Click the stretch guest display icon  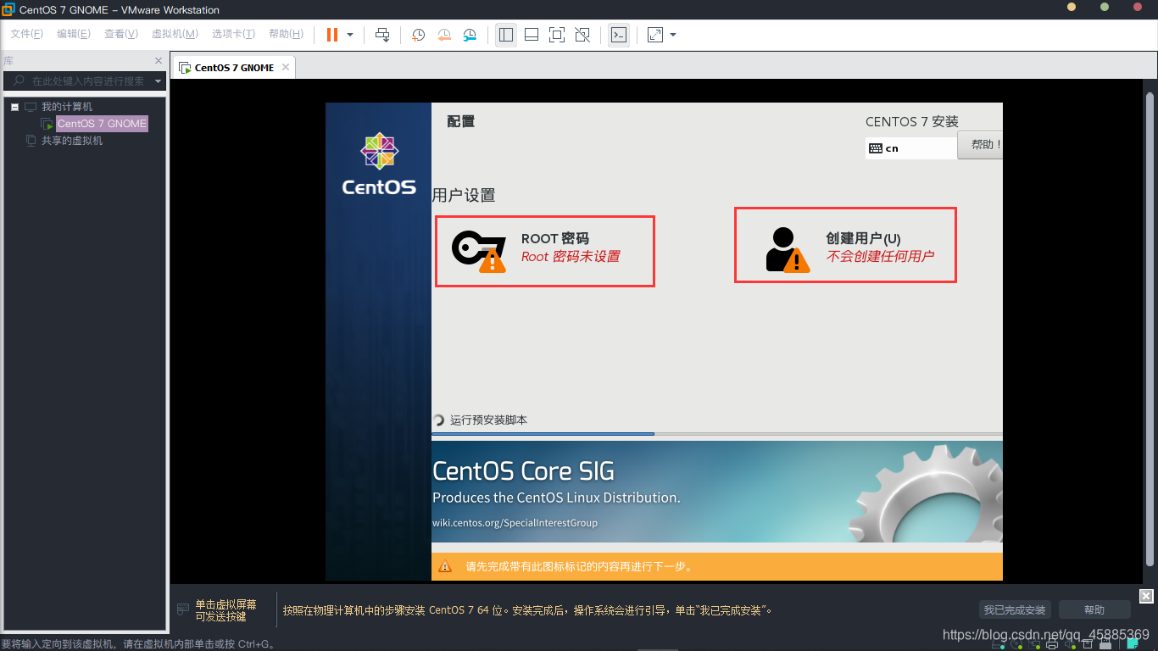(x=655, y=35)
